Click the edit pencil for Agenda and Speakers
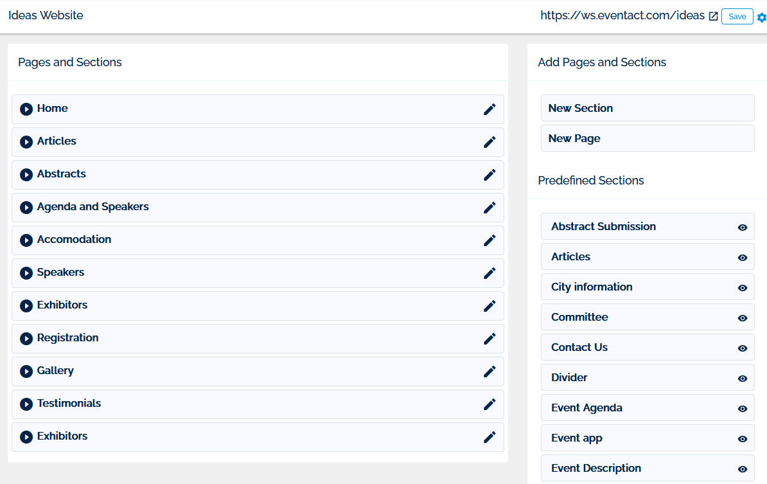Viewport: 767px width, 484px height. pyautogui.click(x=489, y=208)
